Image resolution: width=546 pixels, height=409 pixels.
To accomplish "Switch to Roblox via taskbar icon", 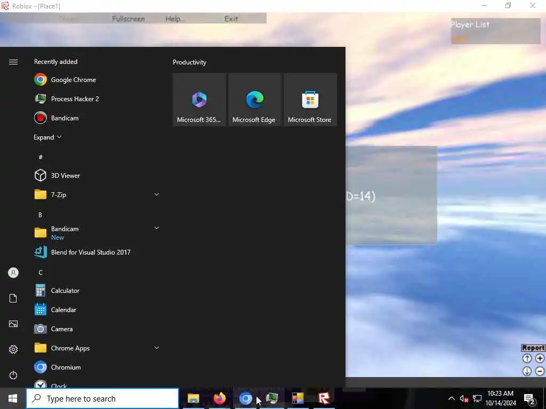I will coord(324,398).
